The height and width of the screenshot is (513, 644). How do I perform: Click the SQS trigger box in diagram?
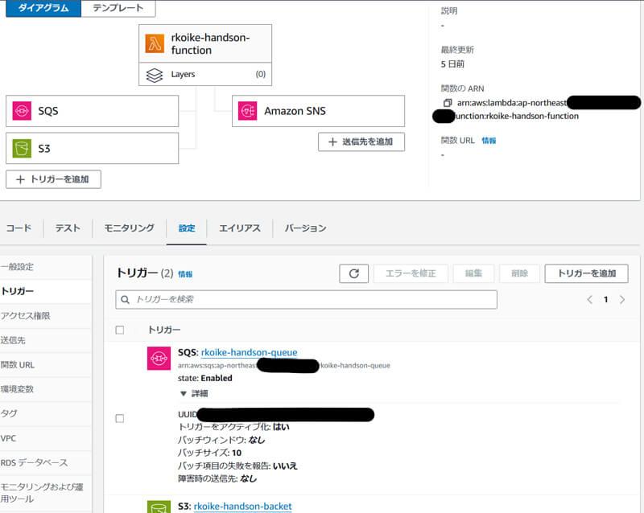point(92,111)
